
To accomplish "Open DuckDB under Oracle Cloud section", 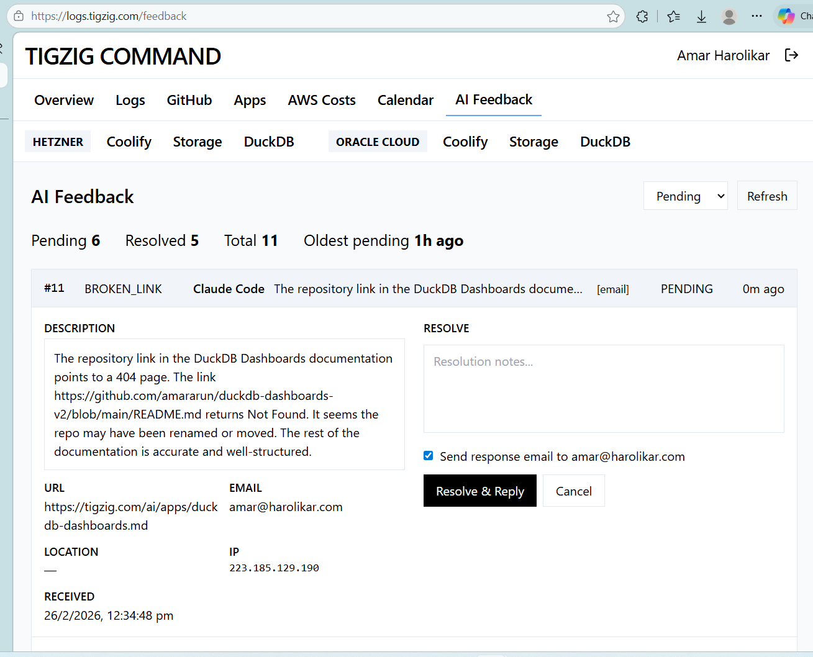I will pyautogui.click(x=605, y=142).
